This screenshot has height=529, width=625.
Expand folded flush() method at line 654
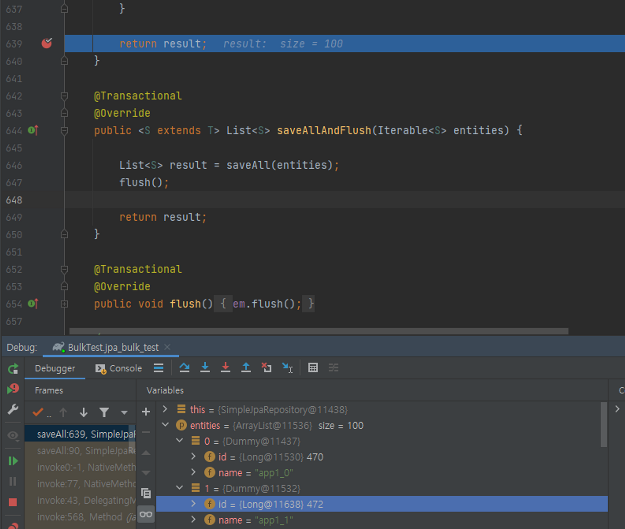pyautogui.click(x=64, y=304)
